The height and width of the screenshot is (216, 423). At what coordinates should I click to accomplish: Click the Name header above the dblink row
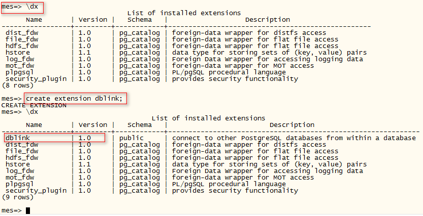point(34,125)
